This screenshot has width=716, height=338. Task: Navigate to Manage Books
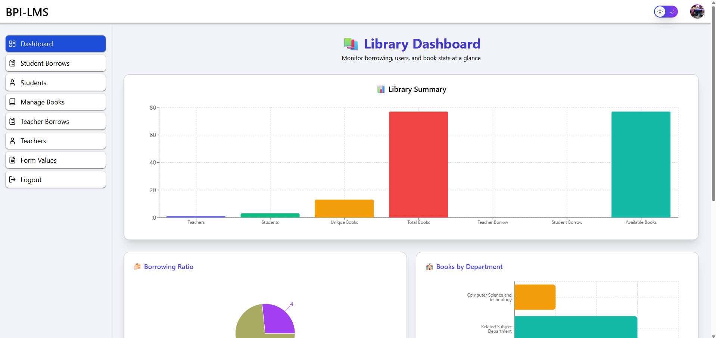click(56, 102)
